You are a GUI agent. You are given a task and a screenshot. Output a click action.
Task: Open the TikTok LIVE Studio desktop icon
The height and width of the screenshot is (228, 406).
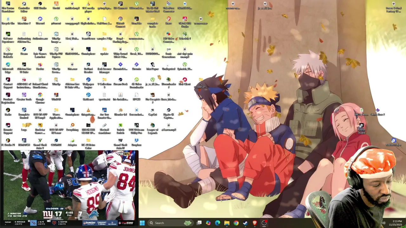pyautogui.click(x=185, y=22)
